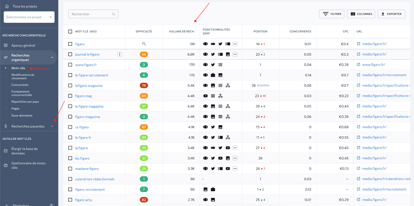Image resolution: width=414 pixels, height=206 pixels.
Task: Click the Recherches organiques leaf icon
Action: coord(6,57)
